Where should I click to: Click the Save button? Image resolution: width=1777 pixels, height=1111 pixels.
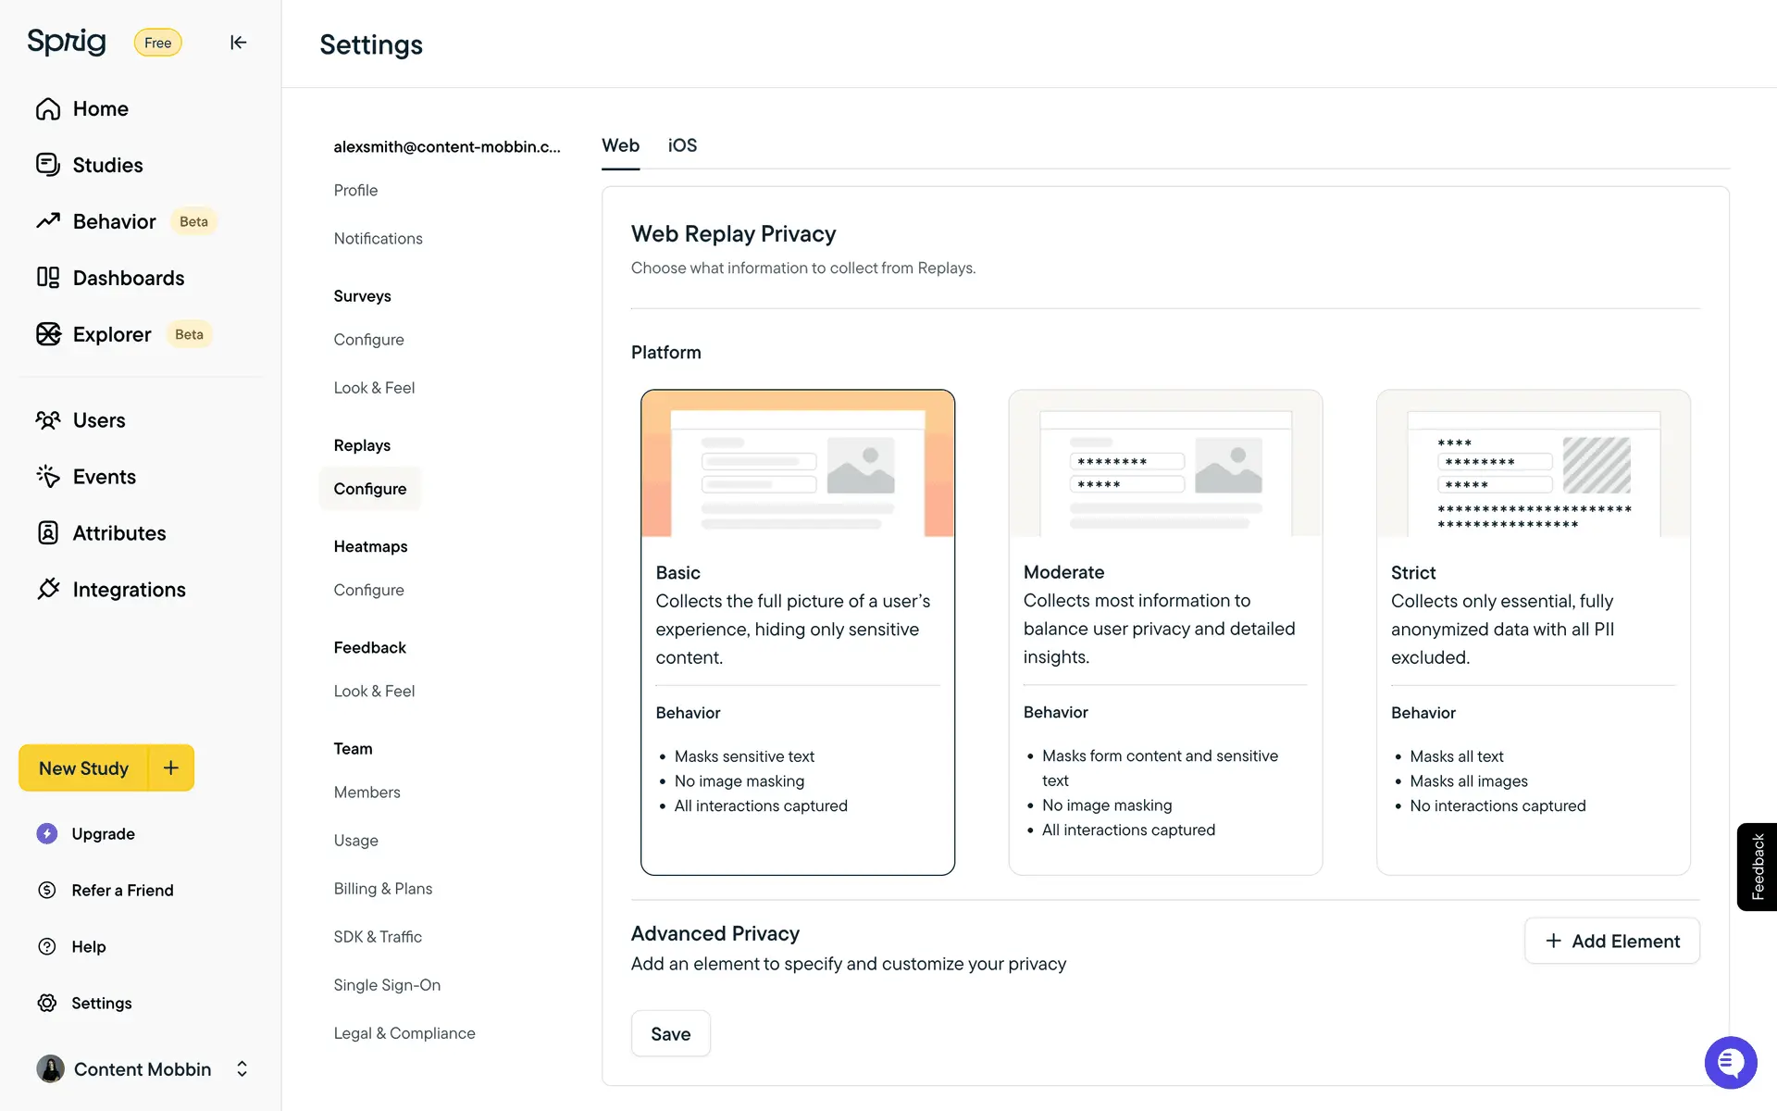pyautogui.click(x=670, y=1033)
